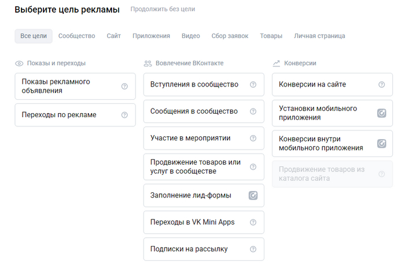The width and height of the screenshot is (405, 280).
Task: Click target icon on Установки мобильного приложения
Action: click(x=381, y=113)
